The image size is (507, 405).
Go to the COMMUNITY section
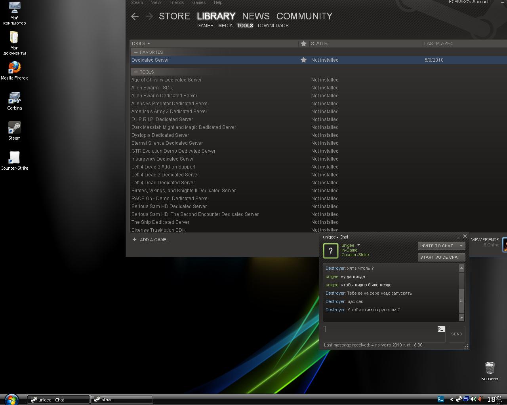point(304,16)
